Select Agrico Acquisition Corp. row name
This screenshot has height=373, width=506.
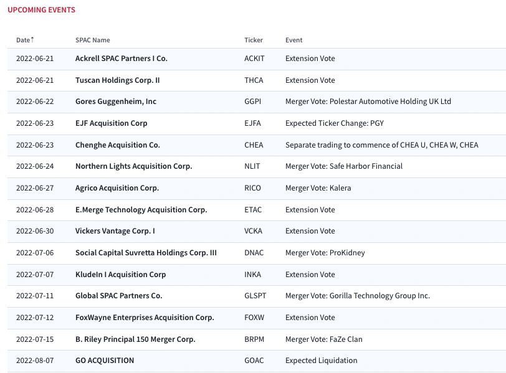tap(117, 188)
